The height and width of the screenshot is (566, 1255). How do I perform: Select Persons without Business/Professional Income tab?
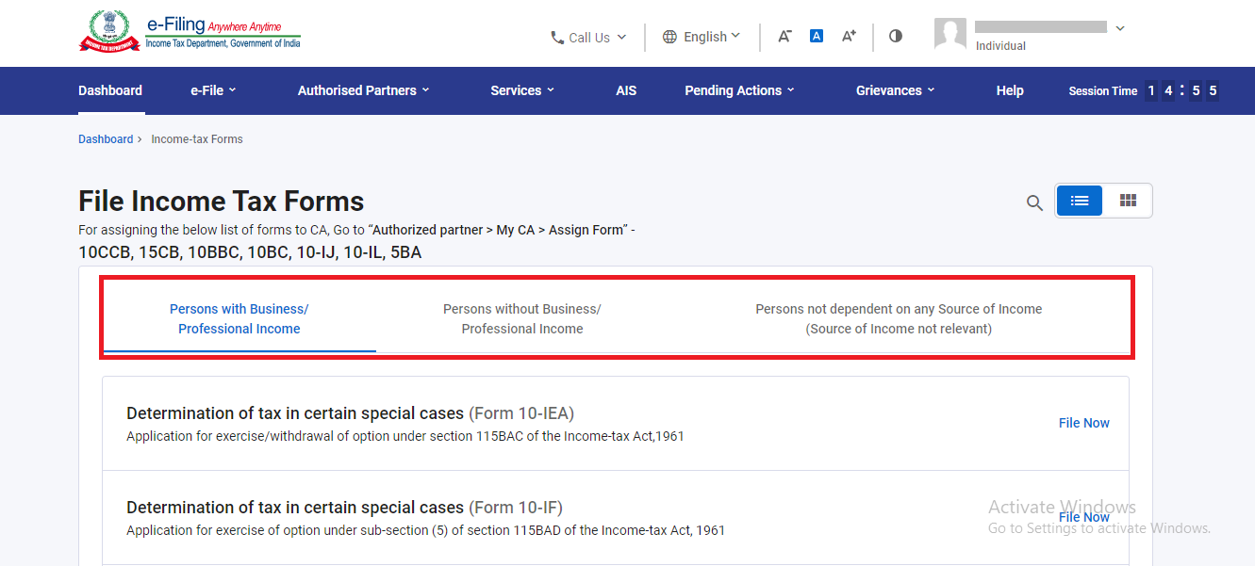(x=521, y=319)
